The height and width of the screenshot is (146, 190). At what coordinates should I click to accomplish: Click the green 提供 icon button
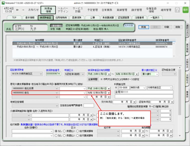[185, 10]
